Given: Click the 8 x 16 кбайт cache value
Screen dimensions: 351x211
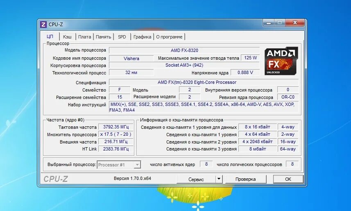Looking at the screenshot, I should pos(258,127).
